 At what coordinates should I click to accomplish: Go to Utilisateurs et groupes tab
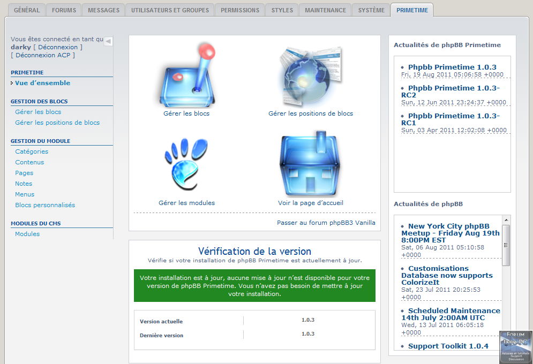pyautogui.click(x=170, y=10)
